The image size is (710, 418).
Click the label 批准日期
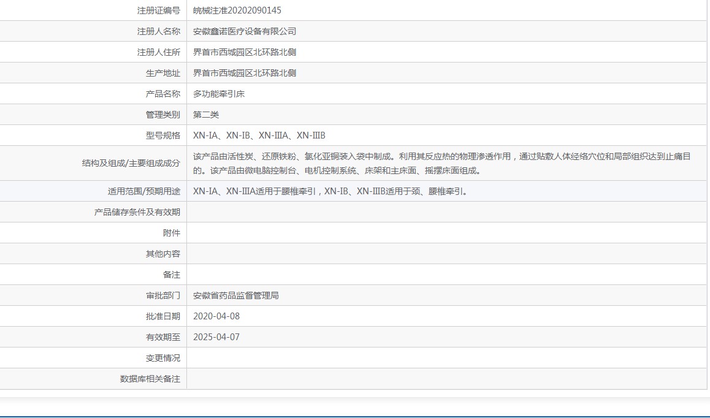[163, 316]
